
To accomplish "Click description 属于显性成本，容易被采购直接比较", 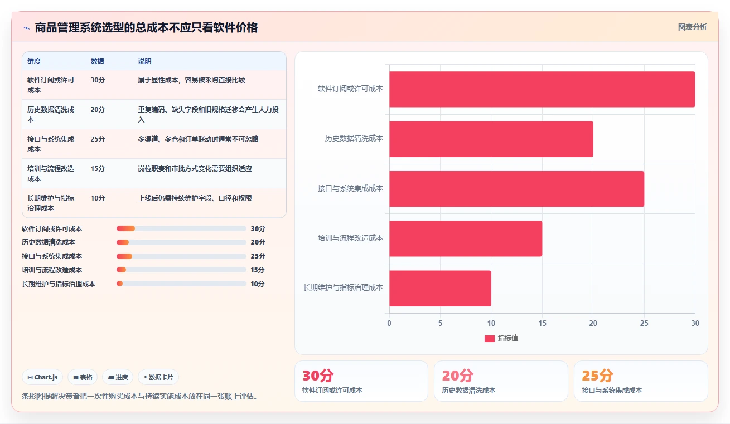I will coord(191,80).
